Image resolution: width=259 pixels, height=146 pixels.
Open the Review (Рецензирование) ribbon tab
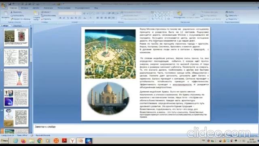click(83, 8)
